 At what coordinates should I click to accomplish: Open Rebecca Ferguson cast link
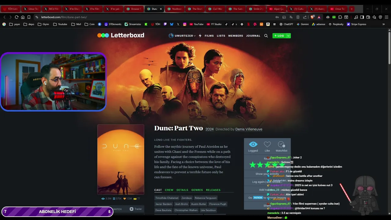[x=206, y=198]
